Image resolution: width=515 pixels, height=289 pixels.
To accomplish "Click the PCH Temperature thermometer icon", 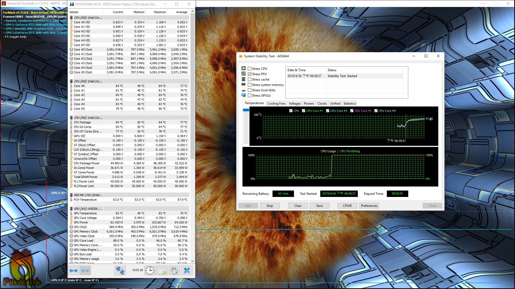I will (71, 200).
